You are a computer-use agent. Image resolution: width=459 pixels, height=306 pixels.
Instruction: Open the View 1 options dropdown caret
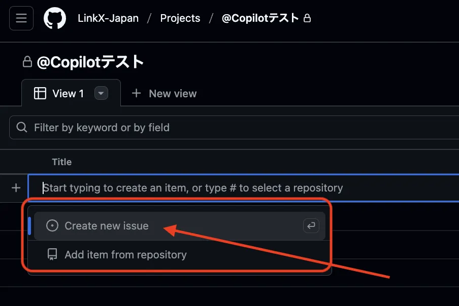coord(101,93)
